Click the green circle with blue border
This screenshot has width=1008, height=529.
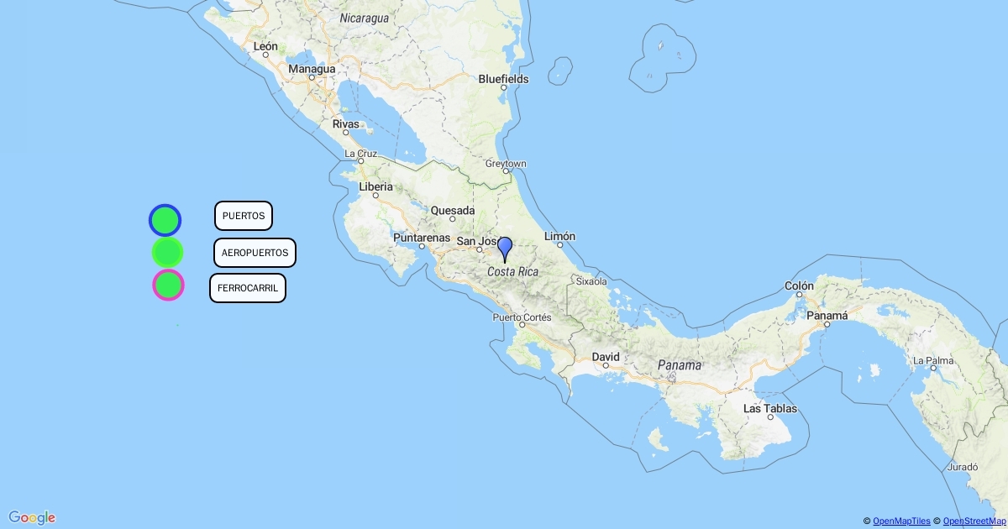coord(165,220)
